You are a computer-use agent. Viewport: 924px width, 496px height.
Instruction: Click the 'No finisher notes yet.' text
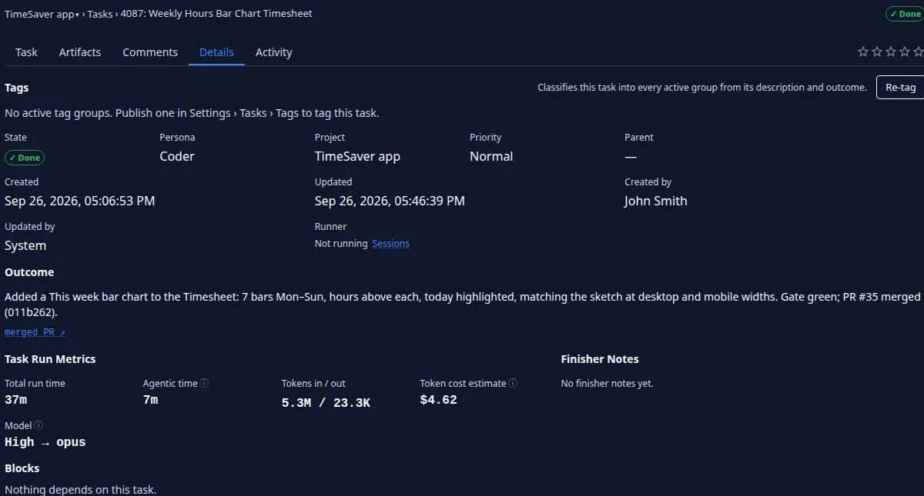[x=607, y=383]
